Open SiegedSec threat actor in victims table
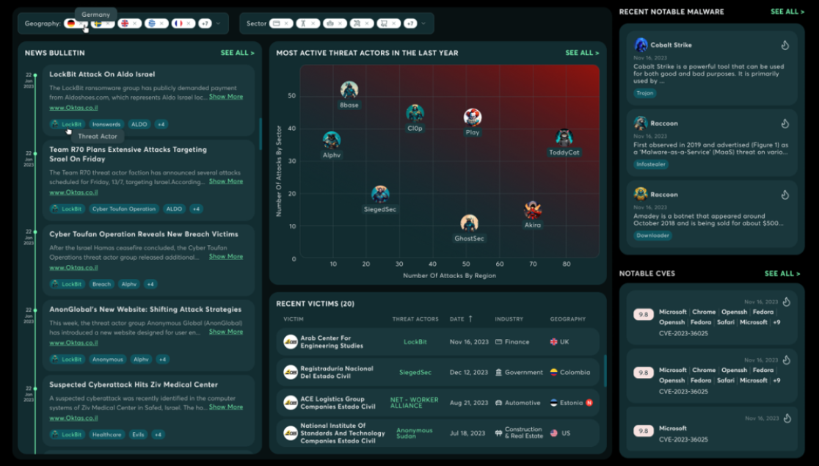 point(415,373)
